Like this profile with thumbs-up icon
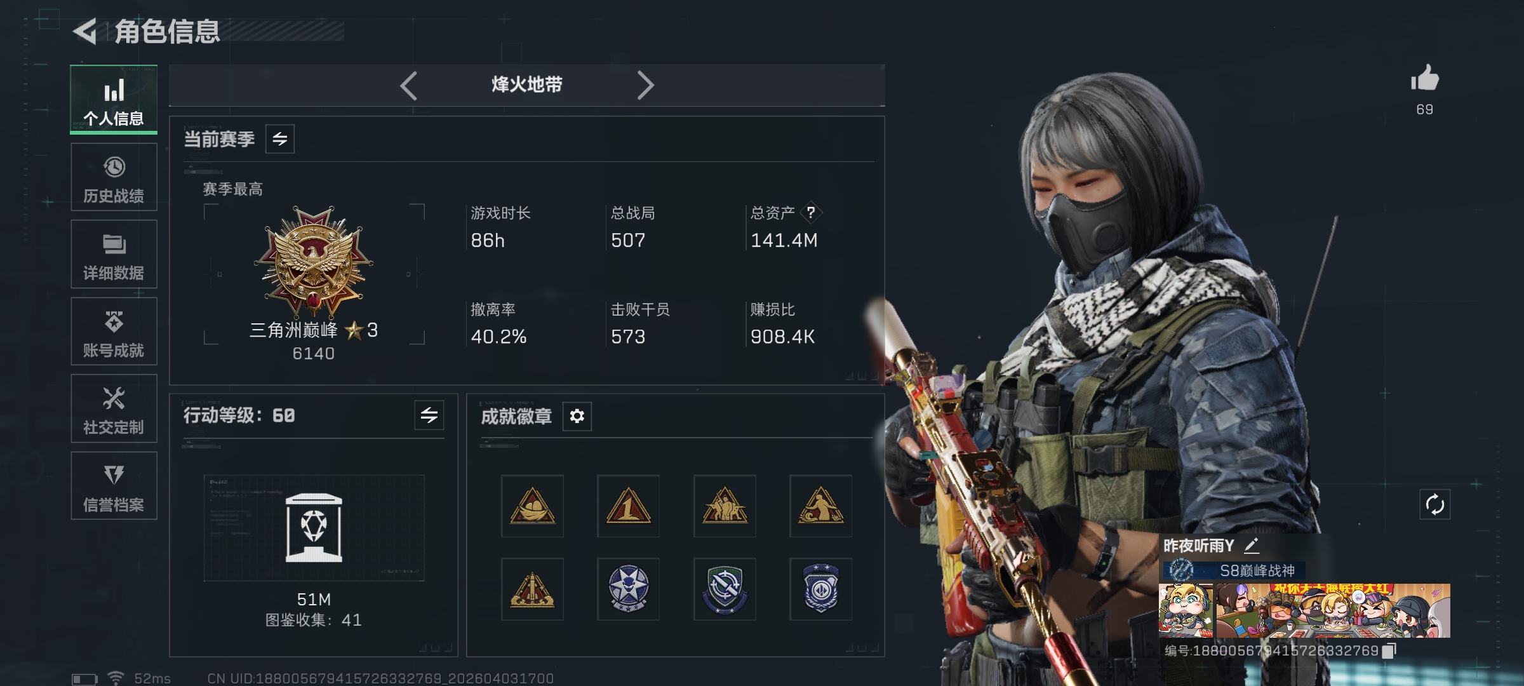The width and height of the screenshot is (1524, 686). 1424,78
